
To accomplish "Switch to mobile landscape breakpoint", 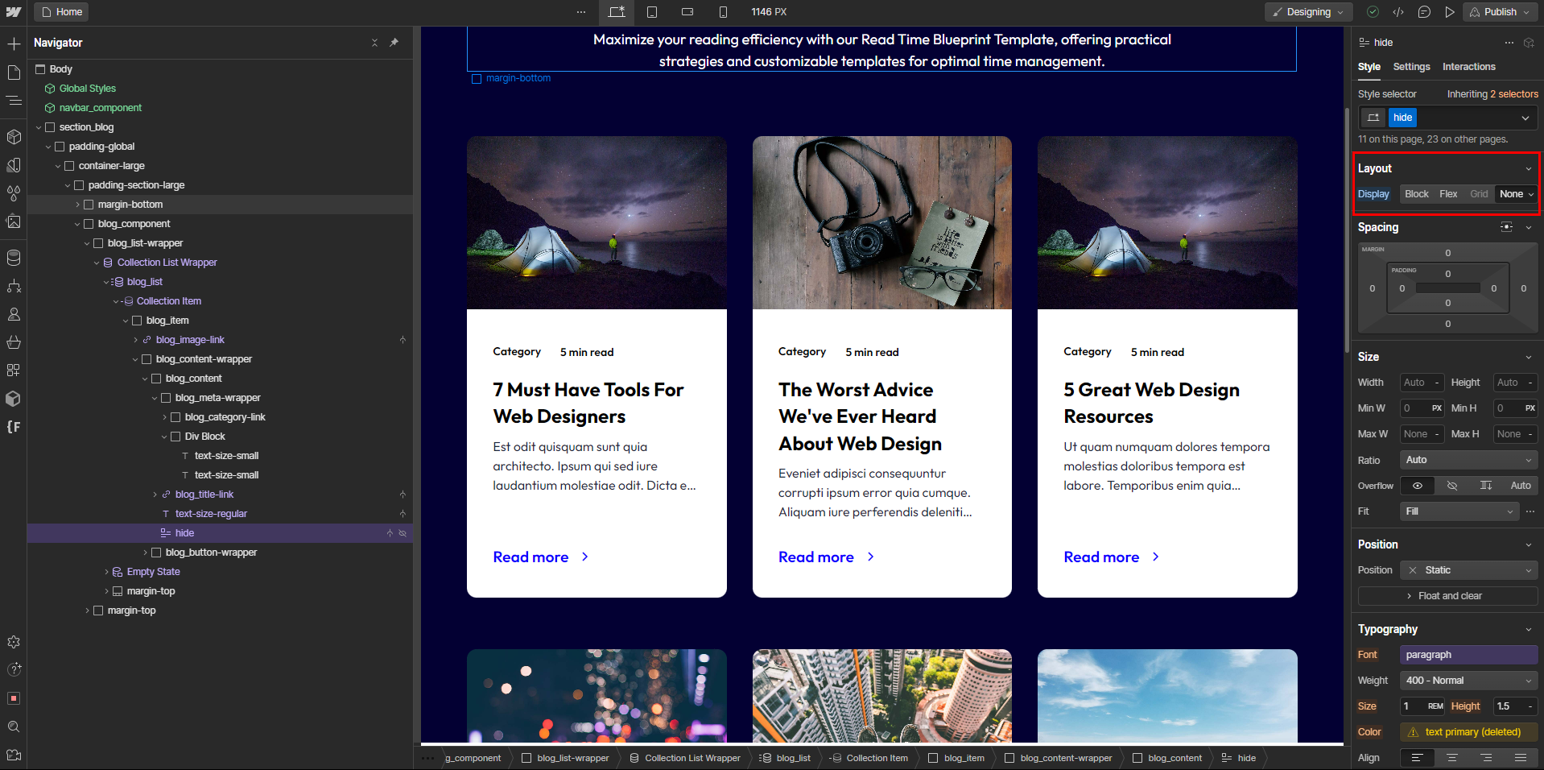I will [687, 12].
